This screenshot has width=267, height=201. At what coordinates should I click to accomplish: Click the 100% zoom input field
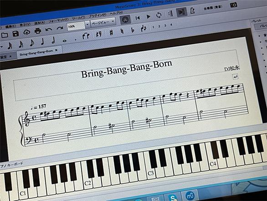point(76,26)
